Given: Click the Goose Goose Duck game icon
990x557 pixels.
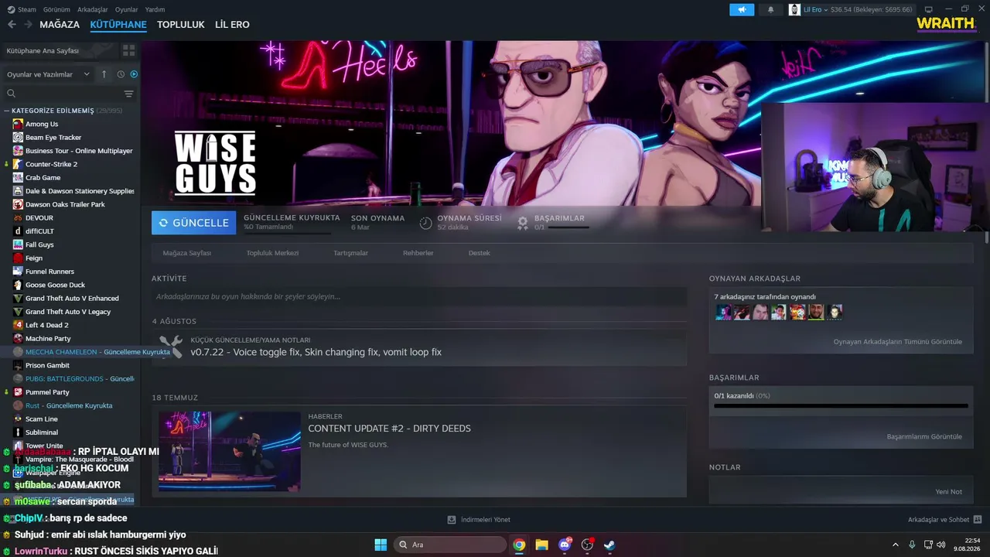Looking at the screenshot, I should click(x=18, y=285).
